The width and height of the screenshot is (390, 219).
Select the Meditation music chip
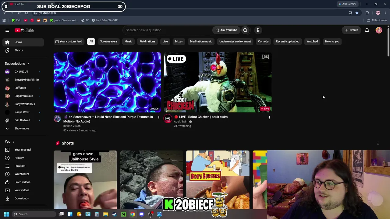pos(201,41)
